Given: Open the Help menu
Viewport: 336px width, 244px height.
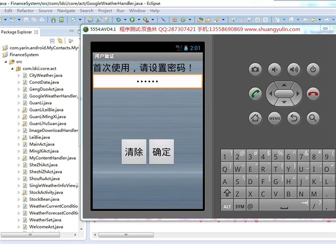Looking at the screenshot, I should pos(154,11).
